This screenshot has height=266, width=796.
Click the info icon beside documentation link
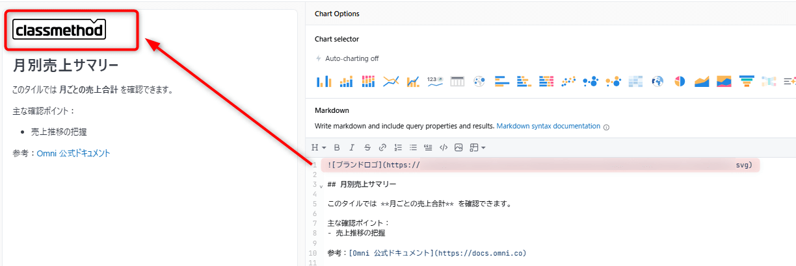[x=607, y=127]
